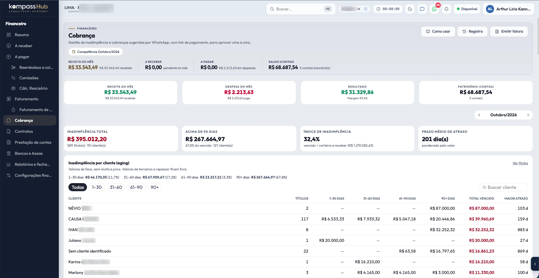The height and width of the screenshot is (278, 539).
Task: Open Comissões sidebar item
Action: [32, 78]
